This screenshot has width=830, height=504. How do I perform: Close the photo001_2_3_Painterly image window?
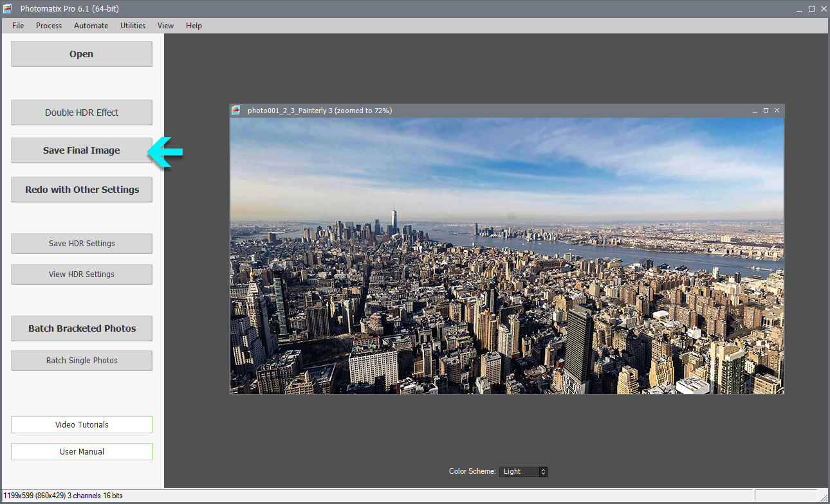[x=777, y=111]
